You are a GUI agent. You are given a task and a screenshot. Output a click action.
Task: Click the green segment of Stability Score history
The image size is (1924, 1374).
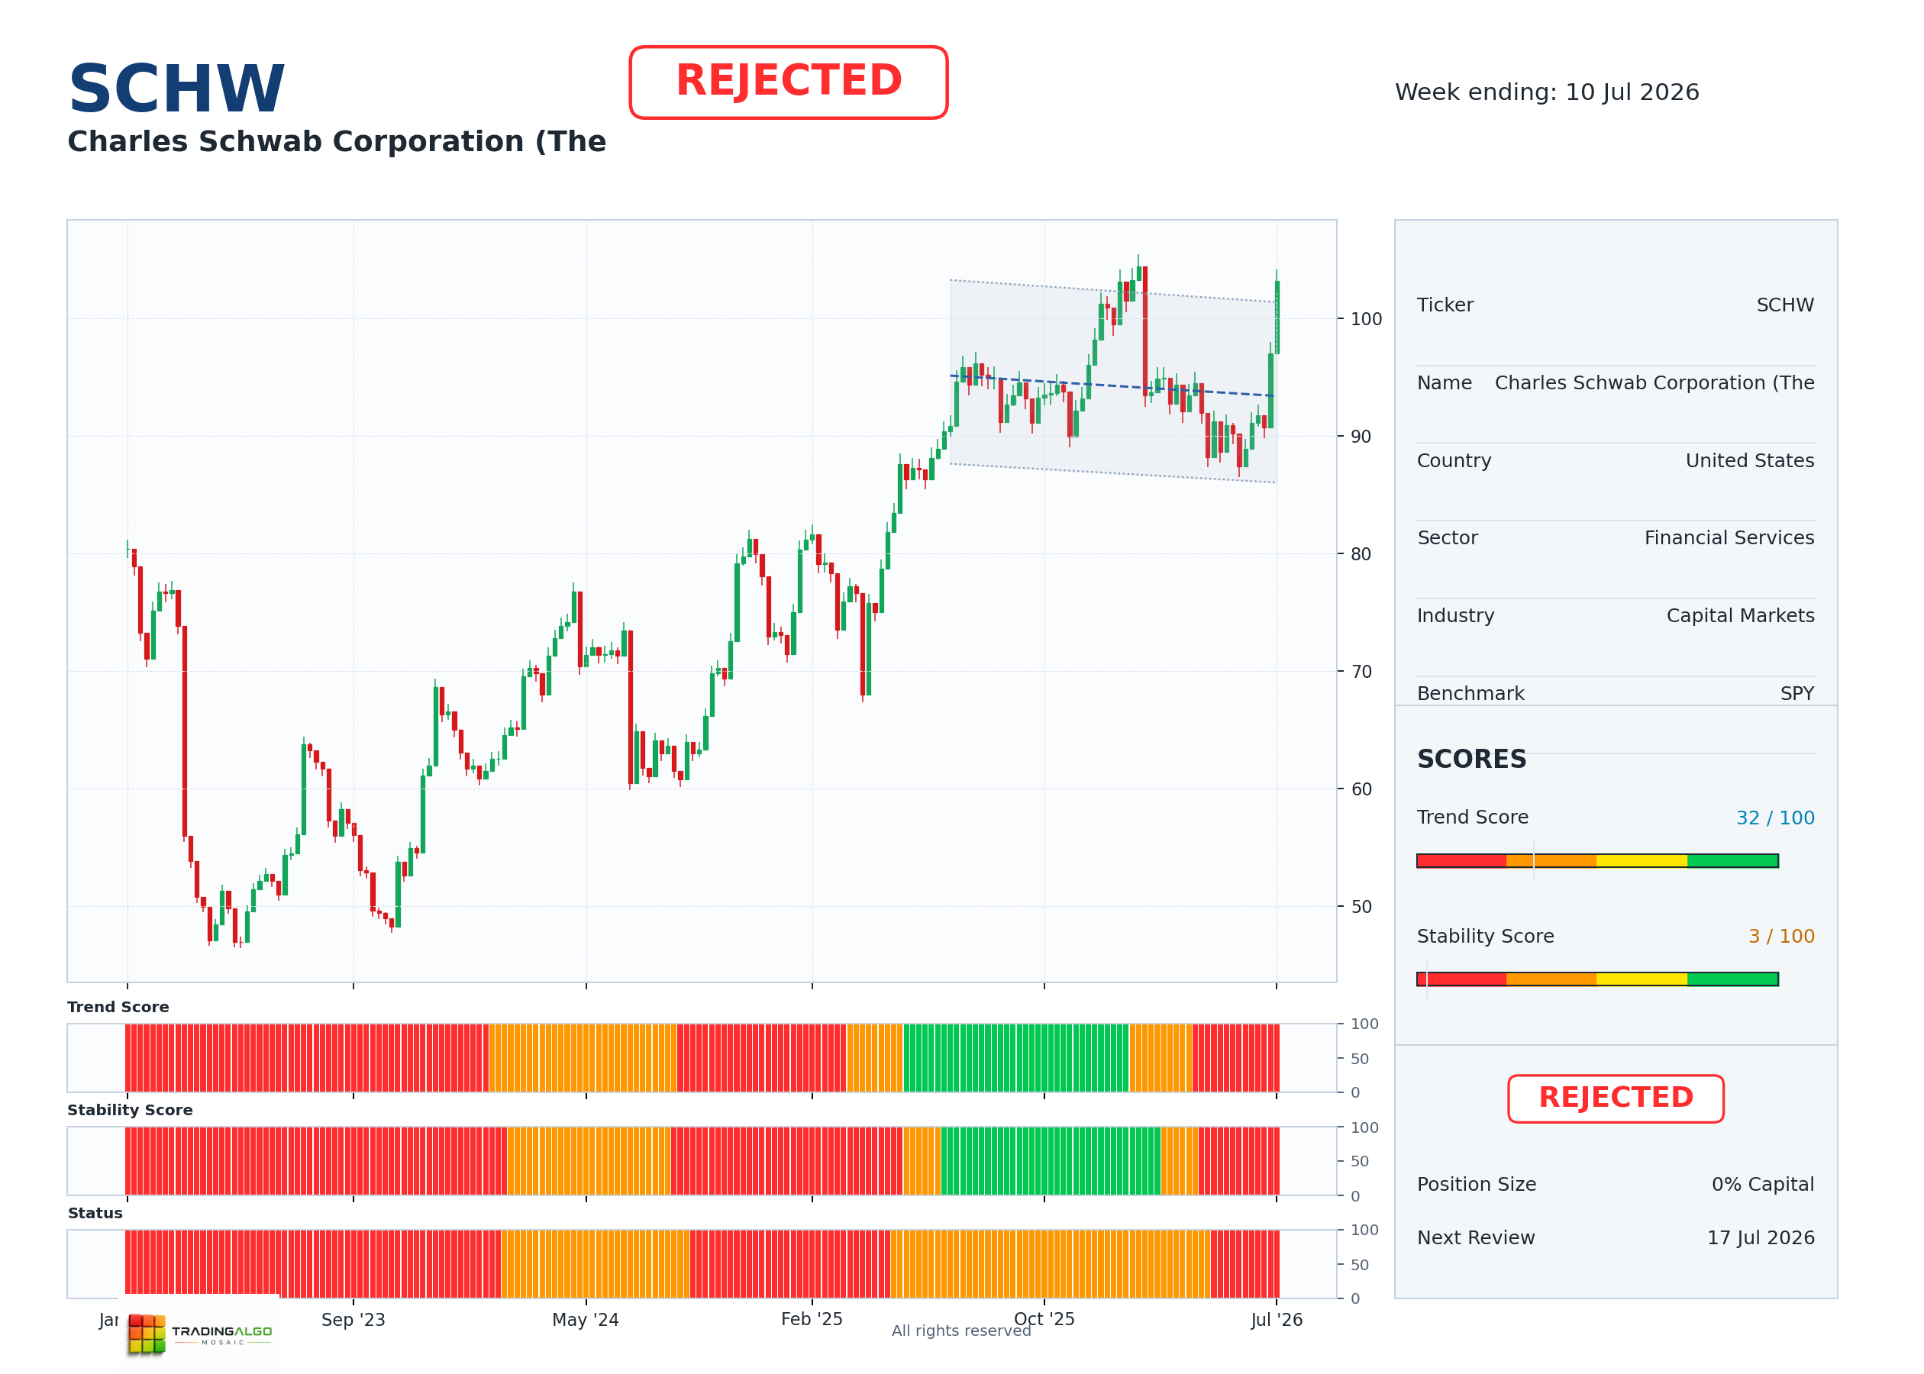[x=1050, y=1161]
